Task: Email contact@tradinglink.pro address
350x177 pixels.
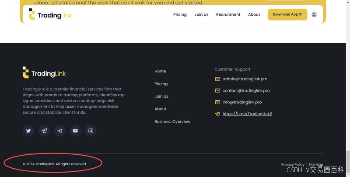Action: pyautogui.click(x=246, y=91)
